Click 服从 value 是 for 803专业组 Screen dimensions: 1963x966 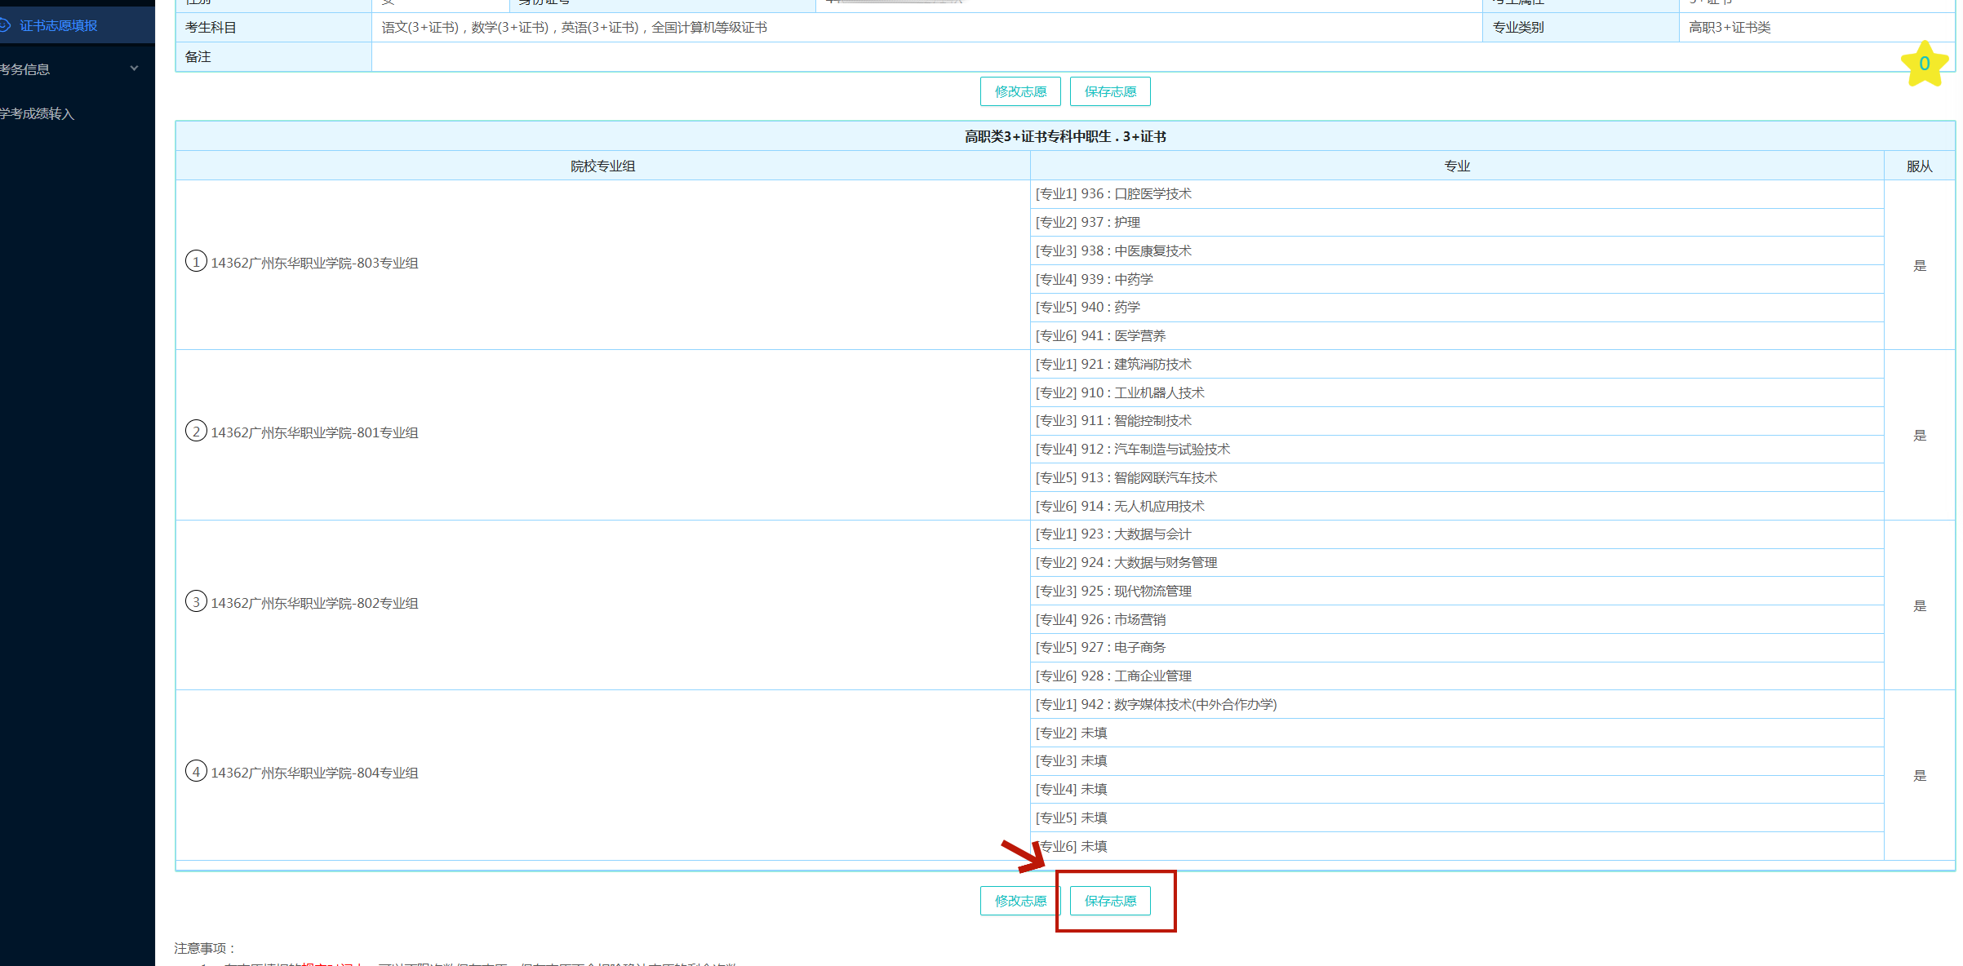[1920, 266]
